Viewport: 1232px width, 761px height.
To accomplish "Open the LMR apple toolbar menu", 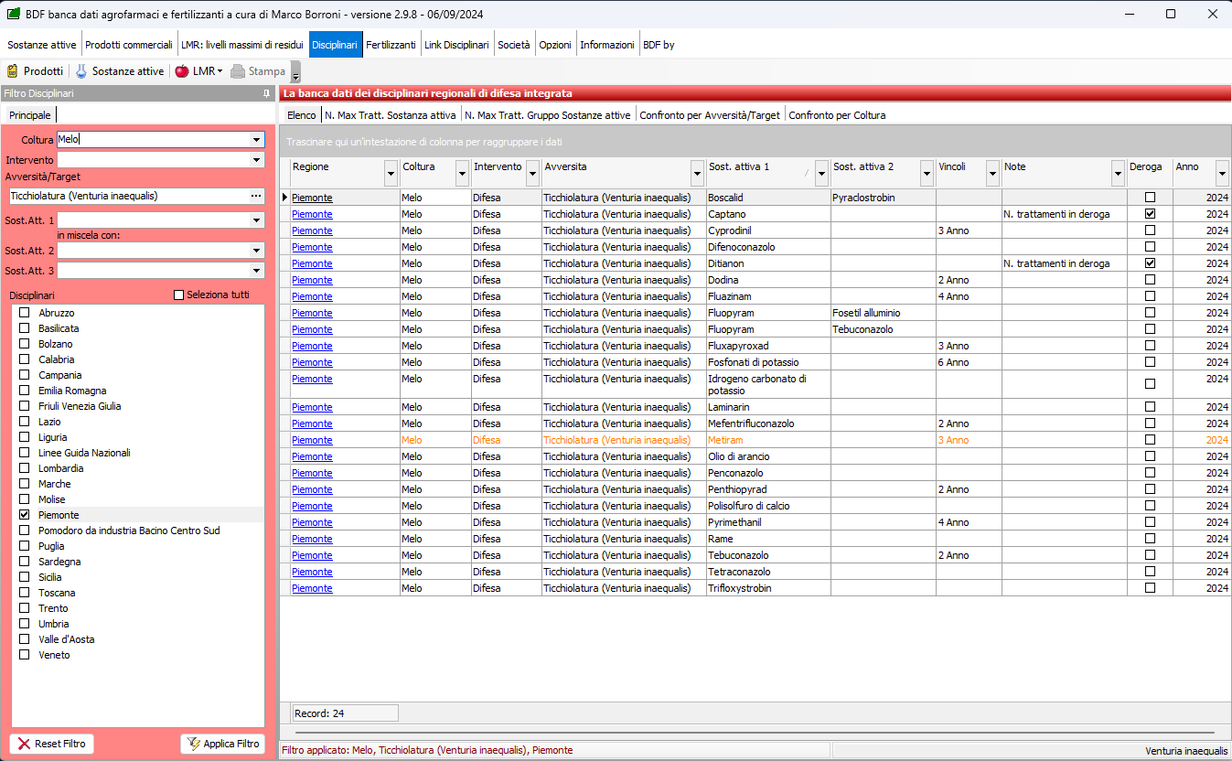I will (198, 71).
